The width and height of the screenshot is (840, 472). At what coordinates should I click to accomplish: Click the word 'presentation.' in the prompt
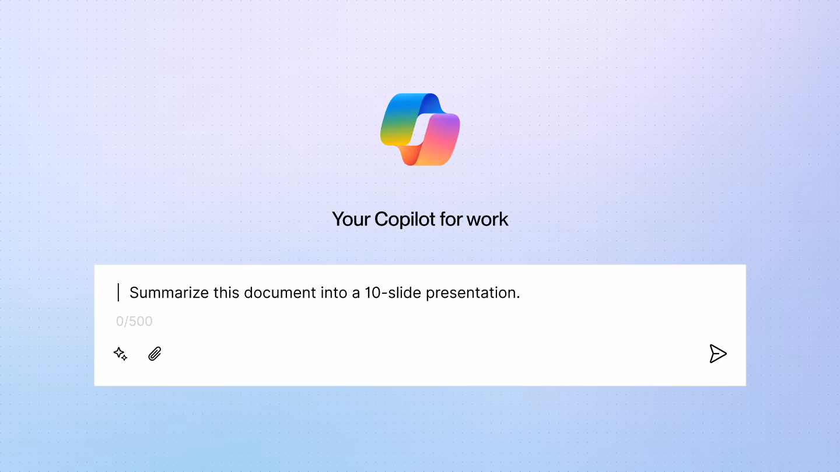click(x=473, y=293)
